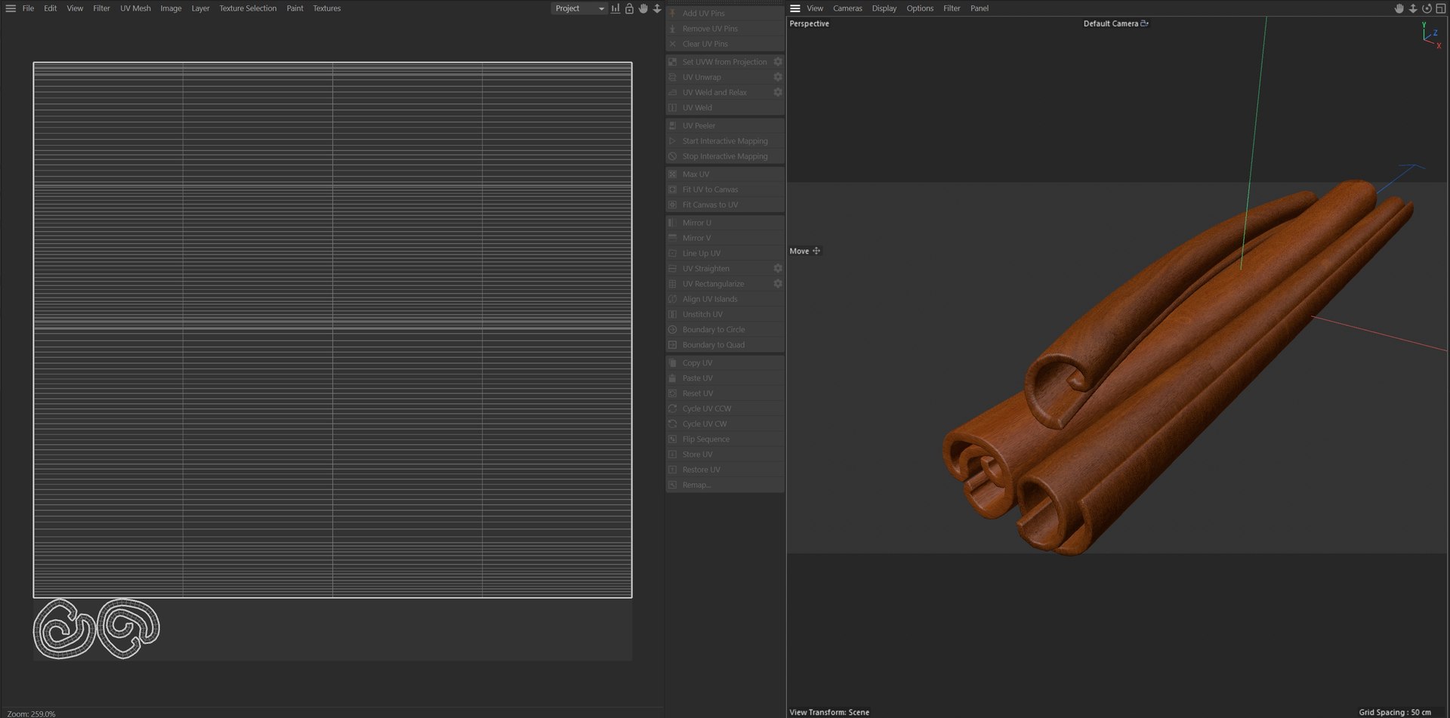This screenshot has width=1450, height=718.
Task: Open UV Straighten settings gear
Action: pyautogui.click(x=778, y=269)
